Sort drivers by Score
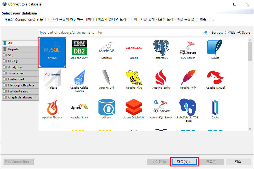The height and width of the screenshot is (169, 254). 244,33
